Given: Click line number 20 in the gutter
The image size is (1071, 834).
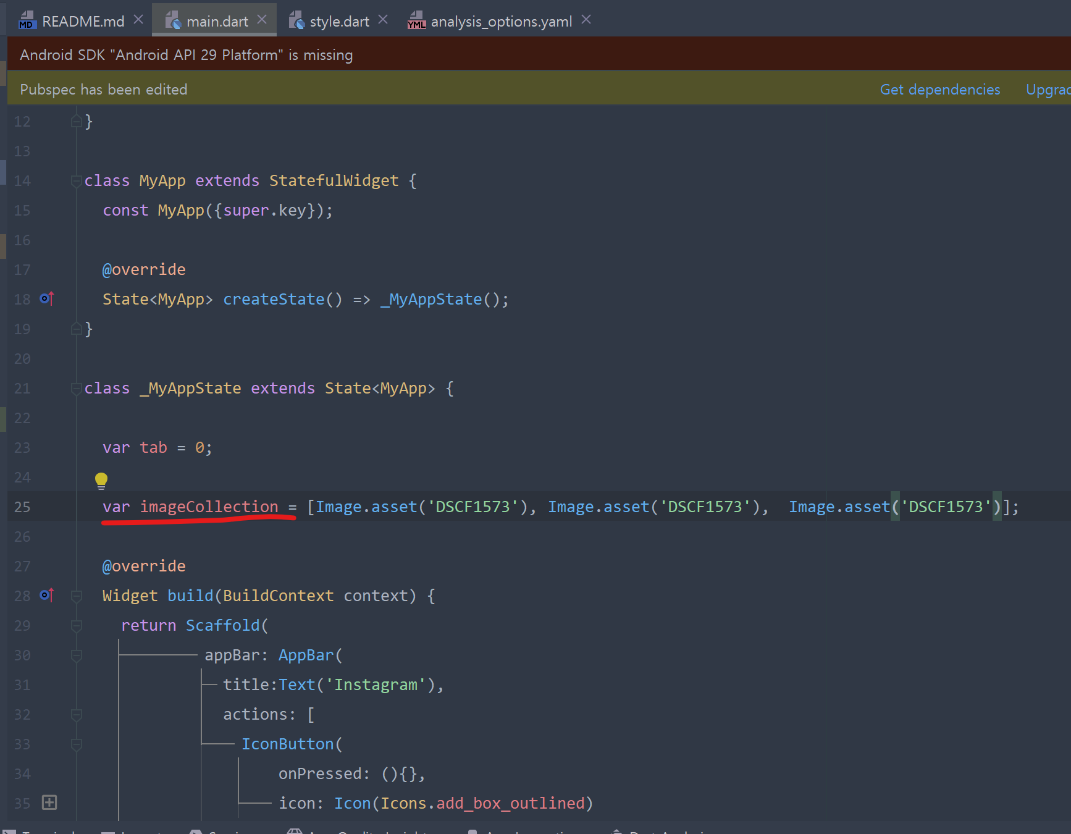Looking at the screenshot, I should tap(22, 359).
